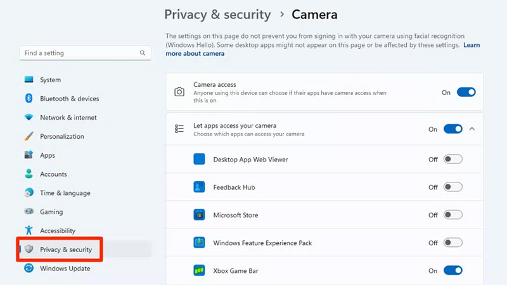Image resolution: width=507 pixels, height=285 pixels.
Task: Click the Accessibility figure icon
Action: [29, 230]
